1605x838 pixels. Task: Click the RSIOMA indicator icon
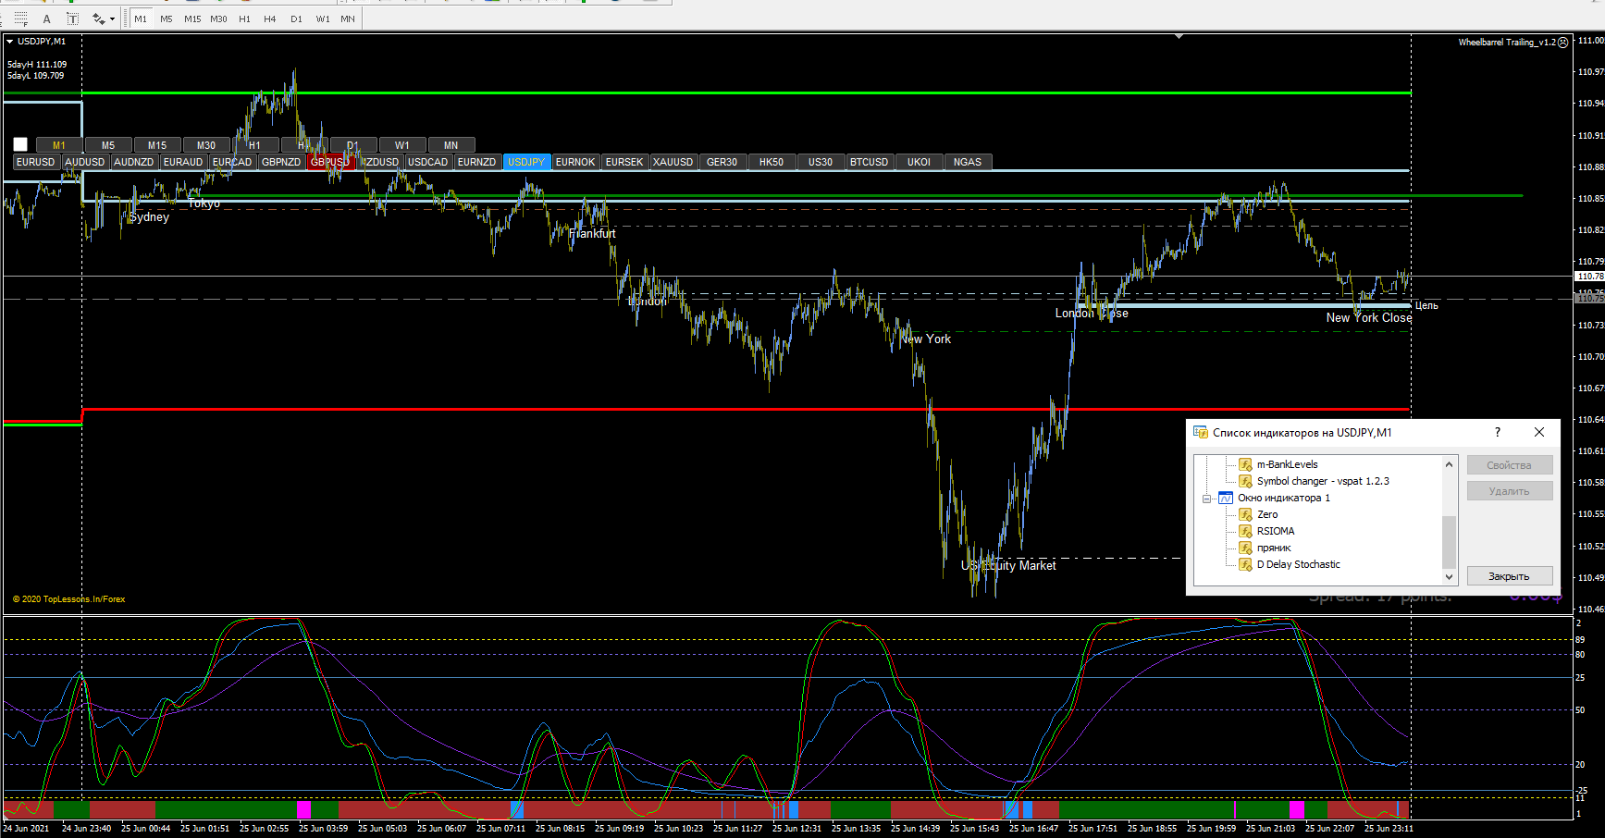[x=1246, y=531]
